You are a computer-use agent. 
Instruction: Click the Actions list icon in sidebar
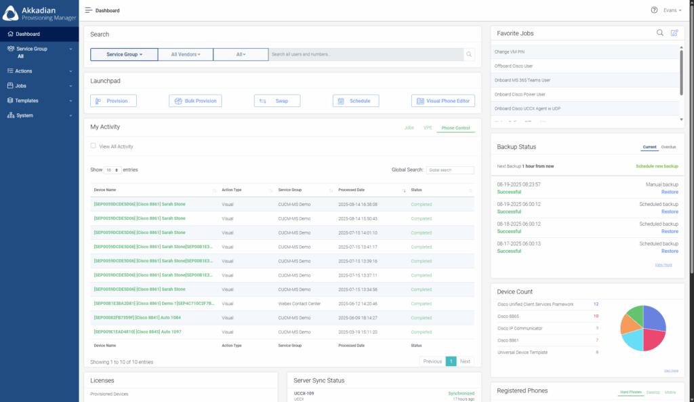pyautogui.click(x=10, y=71)
